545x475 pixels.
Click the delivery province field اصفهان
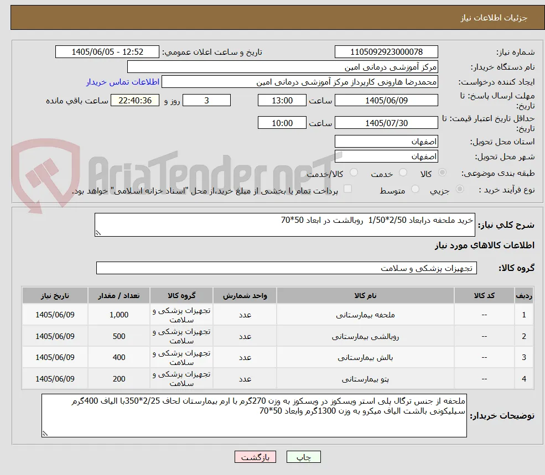pos(386,142)
